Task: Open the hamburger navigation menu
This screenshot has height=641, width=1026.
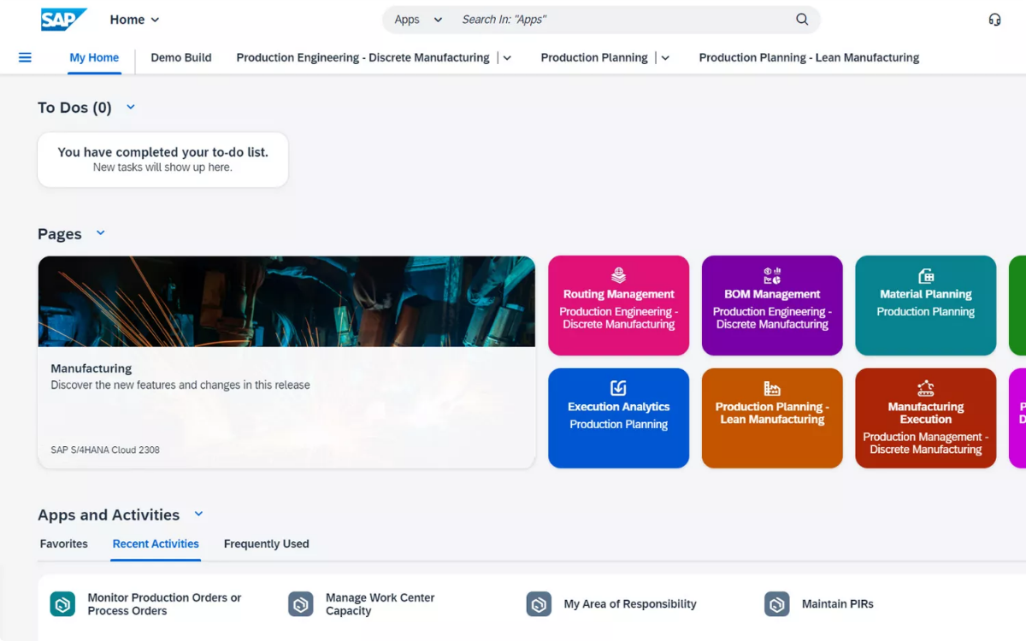Action: (x=25, y=57)
